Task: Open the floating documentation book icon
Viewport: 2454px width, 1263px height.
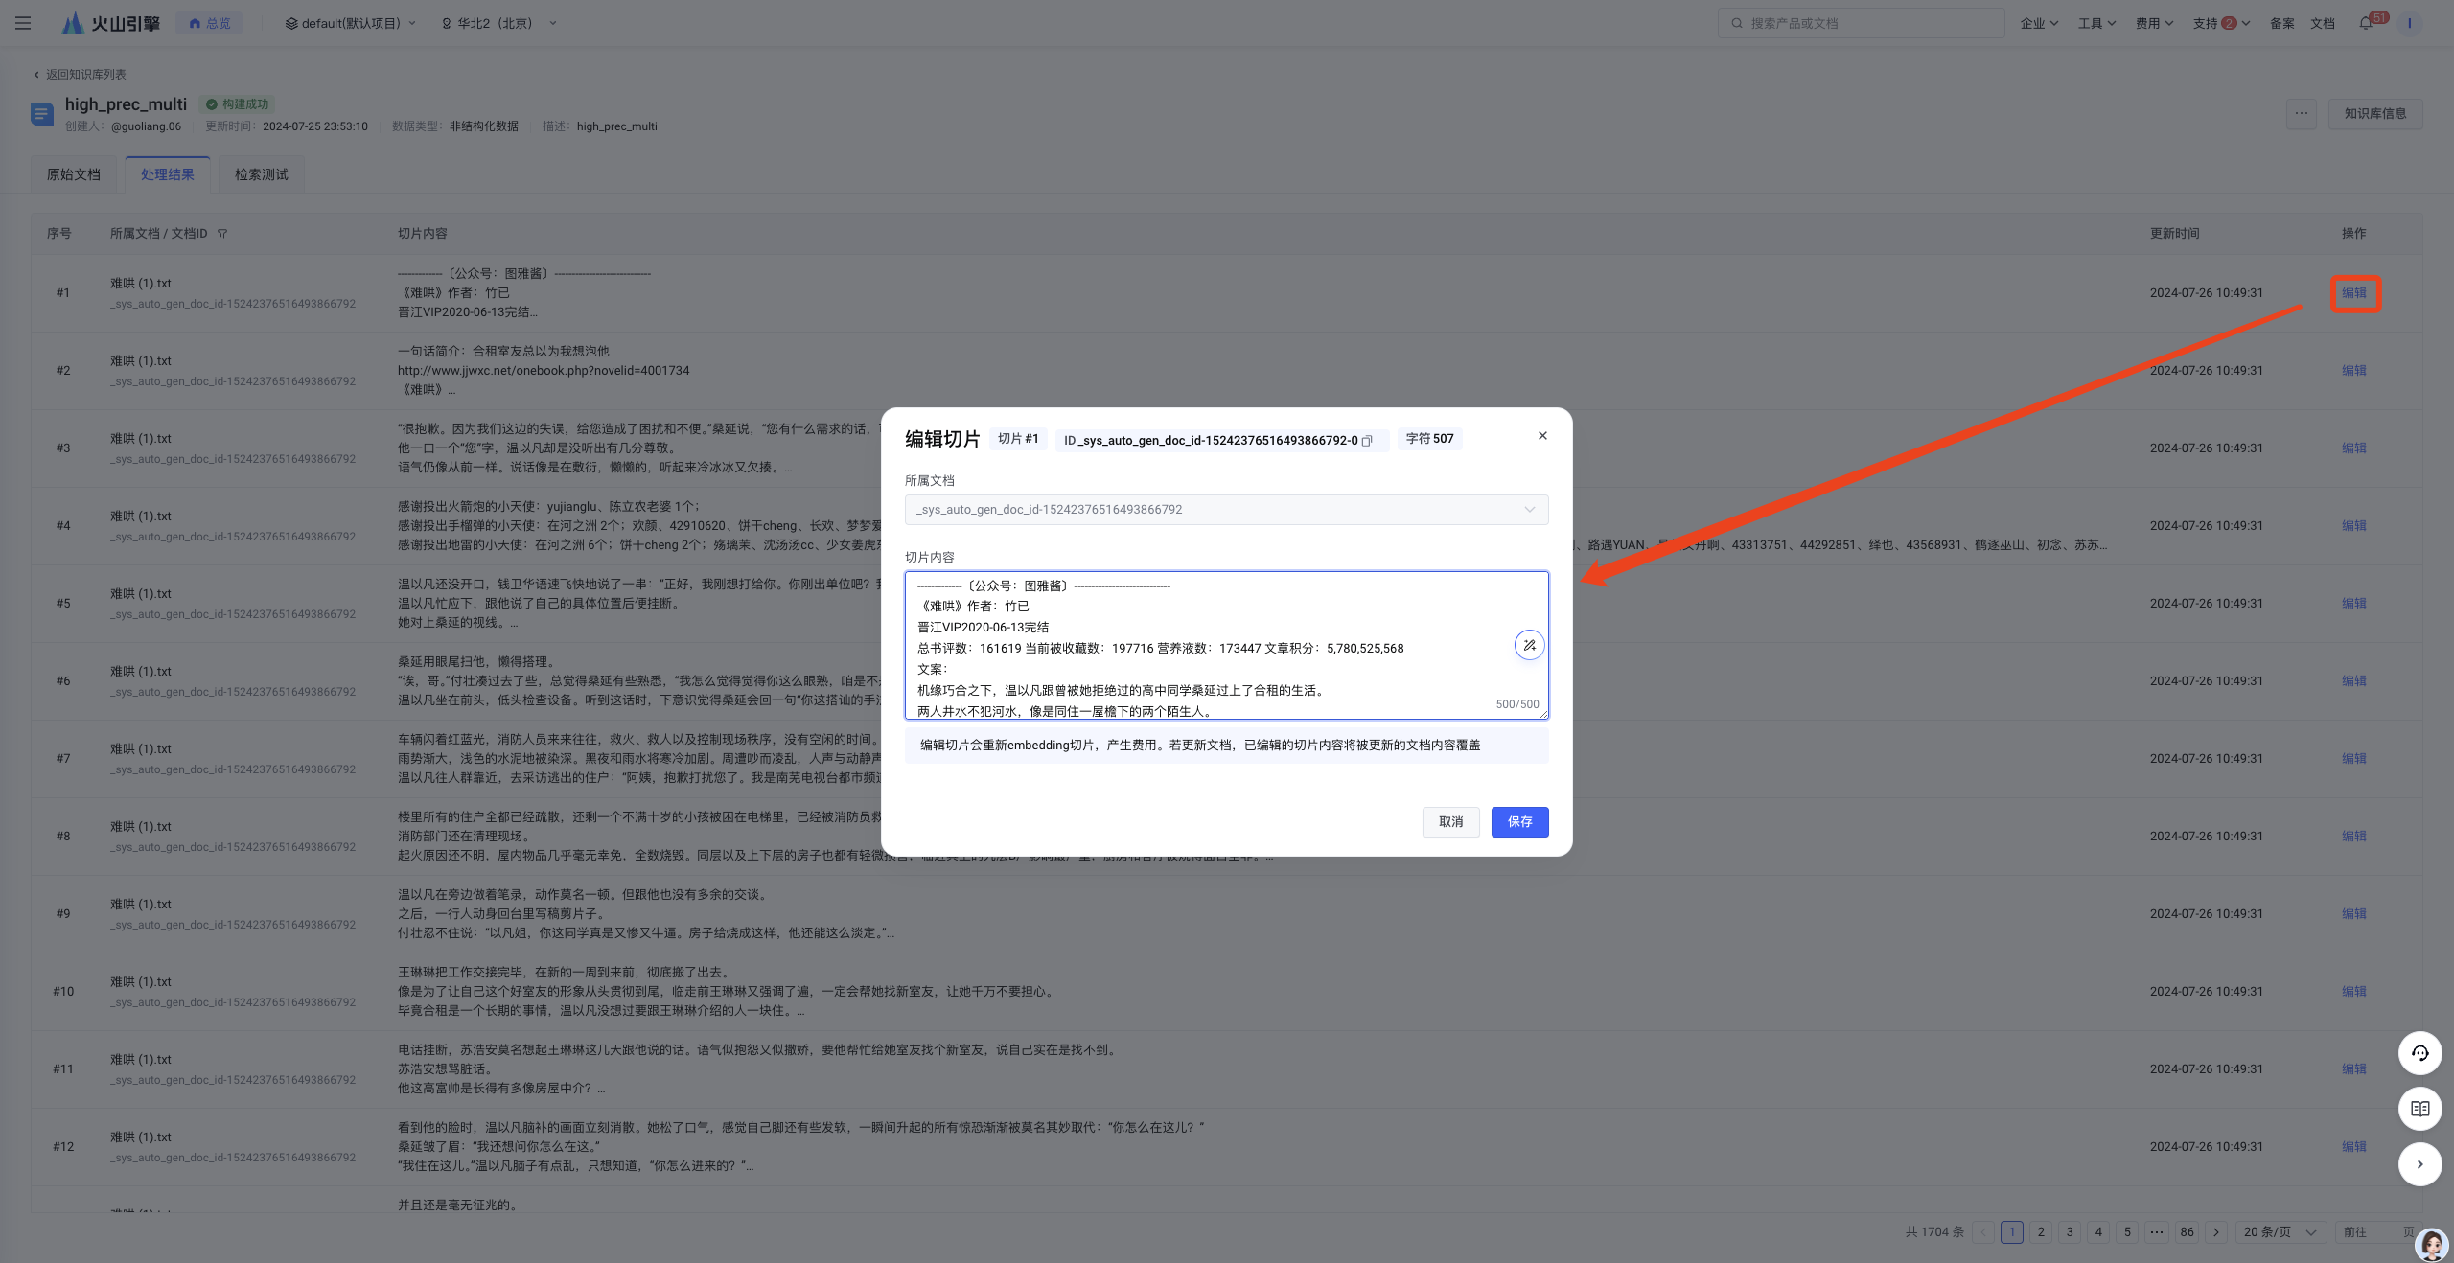Action: click(x=2419, y=1109)
